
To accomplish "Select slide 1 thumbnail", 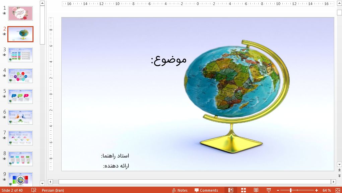I will (x=20, y=13).
